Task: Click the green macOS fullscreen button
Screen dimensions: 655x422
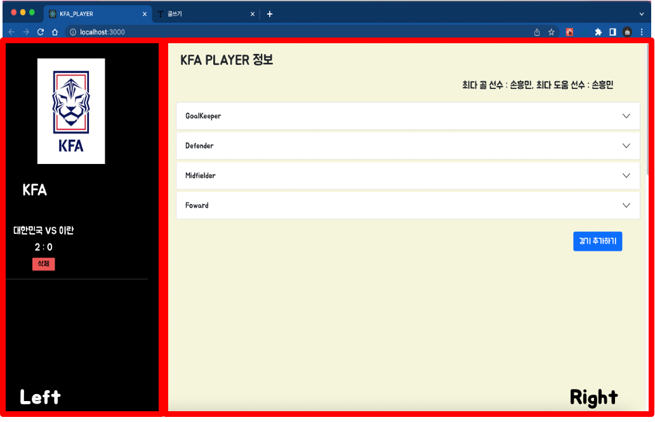Action: pyautogui.click(x=32, y=13)
